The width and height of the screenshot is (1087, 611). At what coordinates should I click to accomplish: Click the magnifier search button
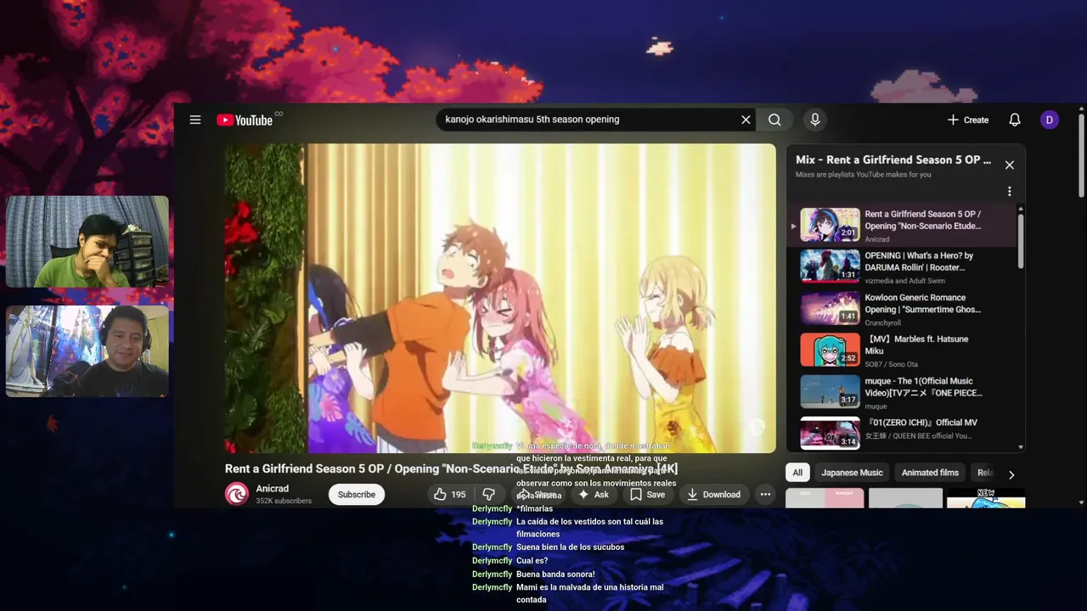[774, 120]
